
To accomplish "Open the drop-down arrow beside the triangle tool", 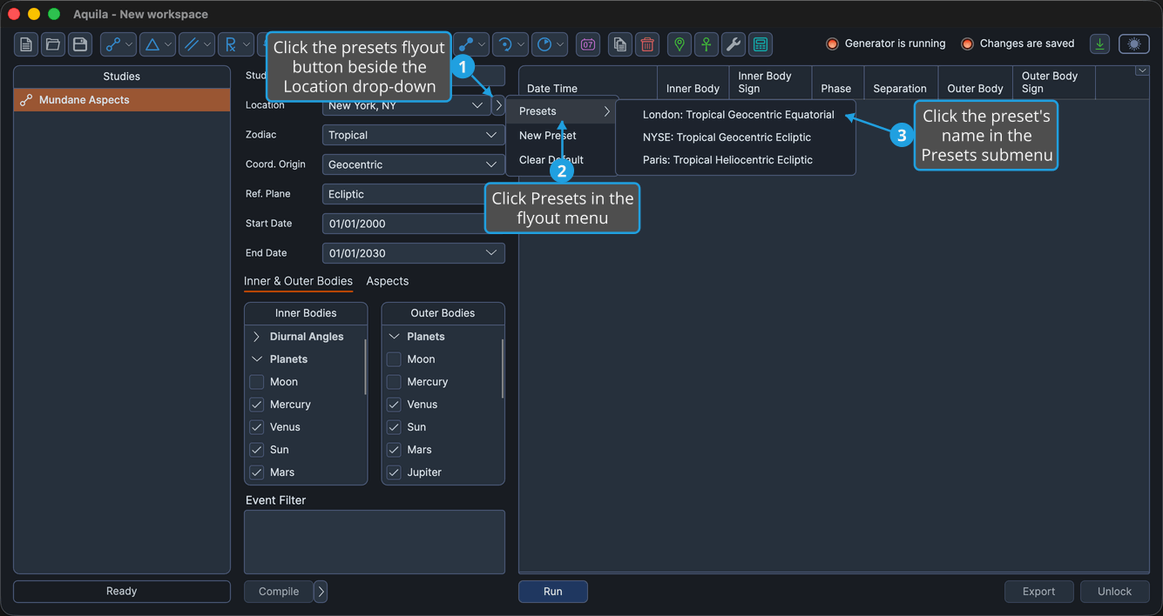I will [x=168, y=44].
